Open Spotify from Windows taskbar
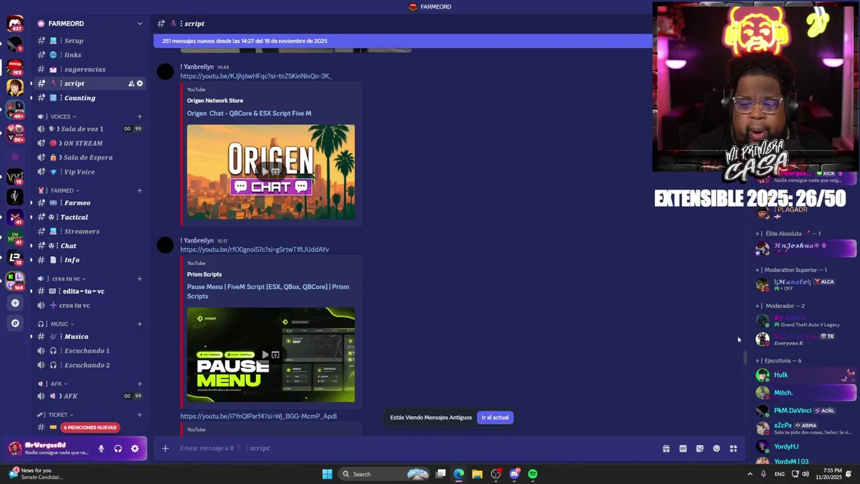This screenshot has width=860, height=484. coord(533,474)
